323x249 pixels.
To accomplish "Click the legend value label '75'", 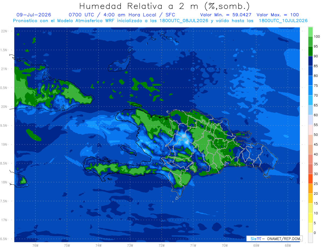I will pyautogui.click(x=316, y=85).
